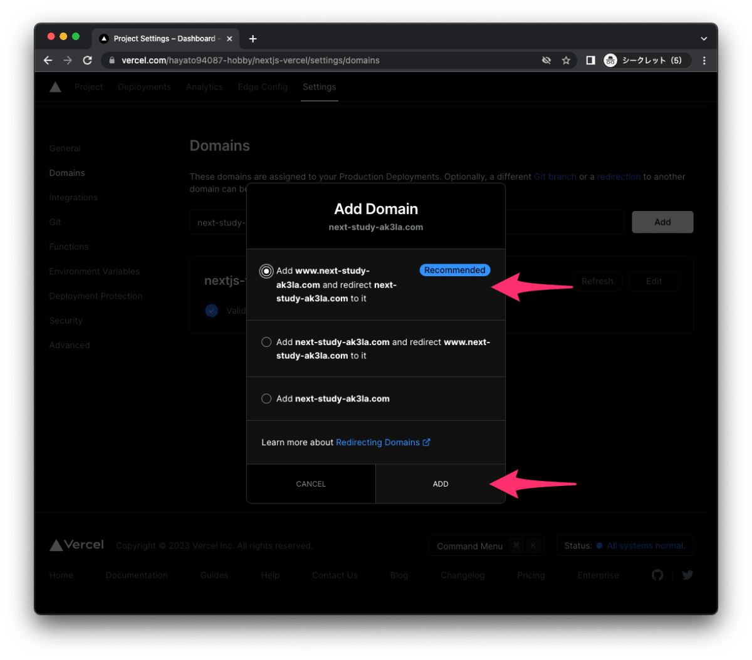Open footer Enterprise link
The width and height of the screenshot is (752, 660).
(x=598, y=575)
